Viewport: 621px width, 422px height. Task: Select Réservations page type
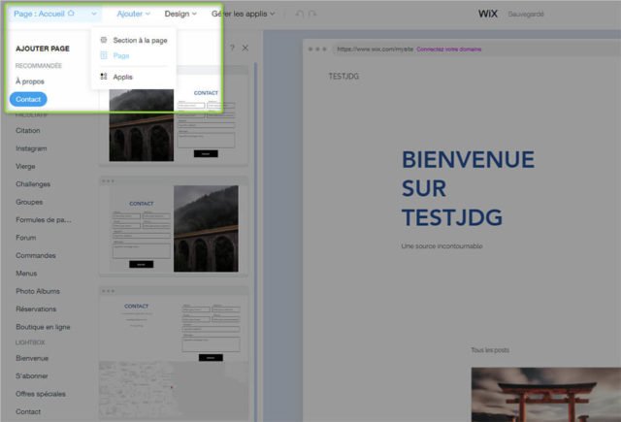[x=36, y=308]
